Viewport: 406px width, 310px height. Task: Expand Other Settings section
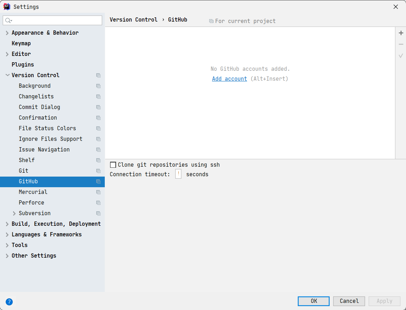7,256
